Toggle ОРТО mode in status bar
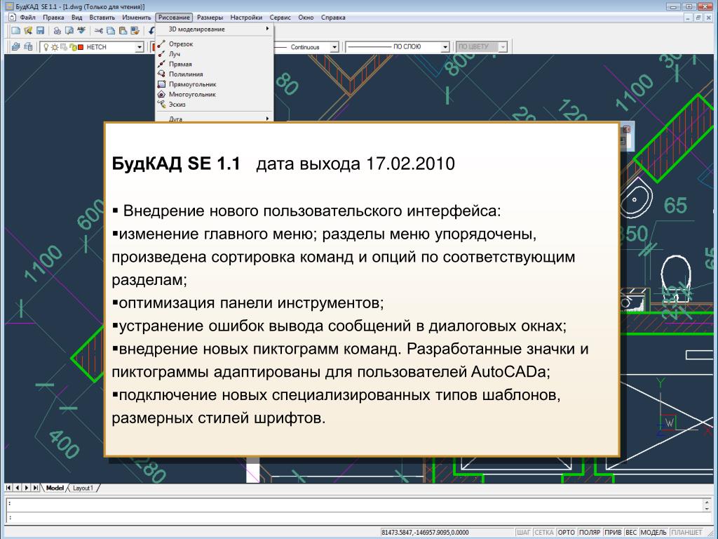Screen dimensions: 718x539 tap(567, 533)
